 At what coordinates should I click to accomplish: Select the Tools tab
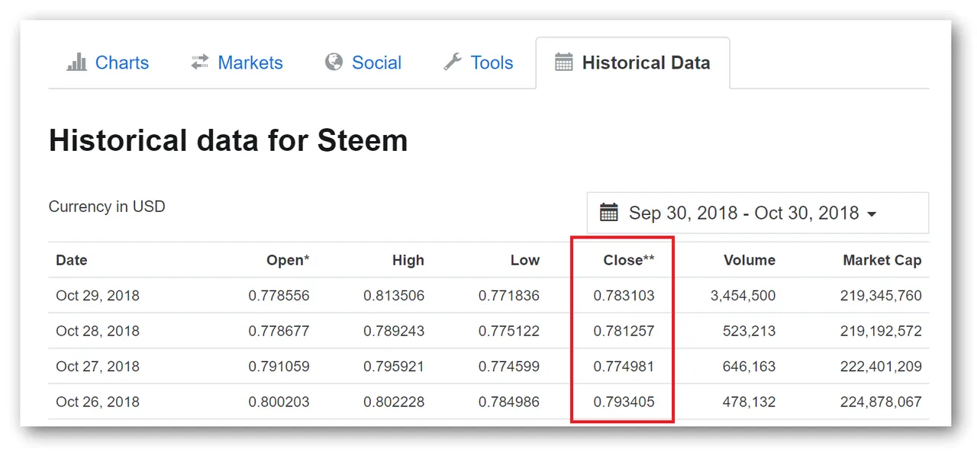(x=479, y=63)
